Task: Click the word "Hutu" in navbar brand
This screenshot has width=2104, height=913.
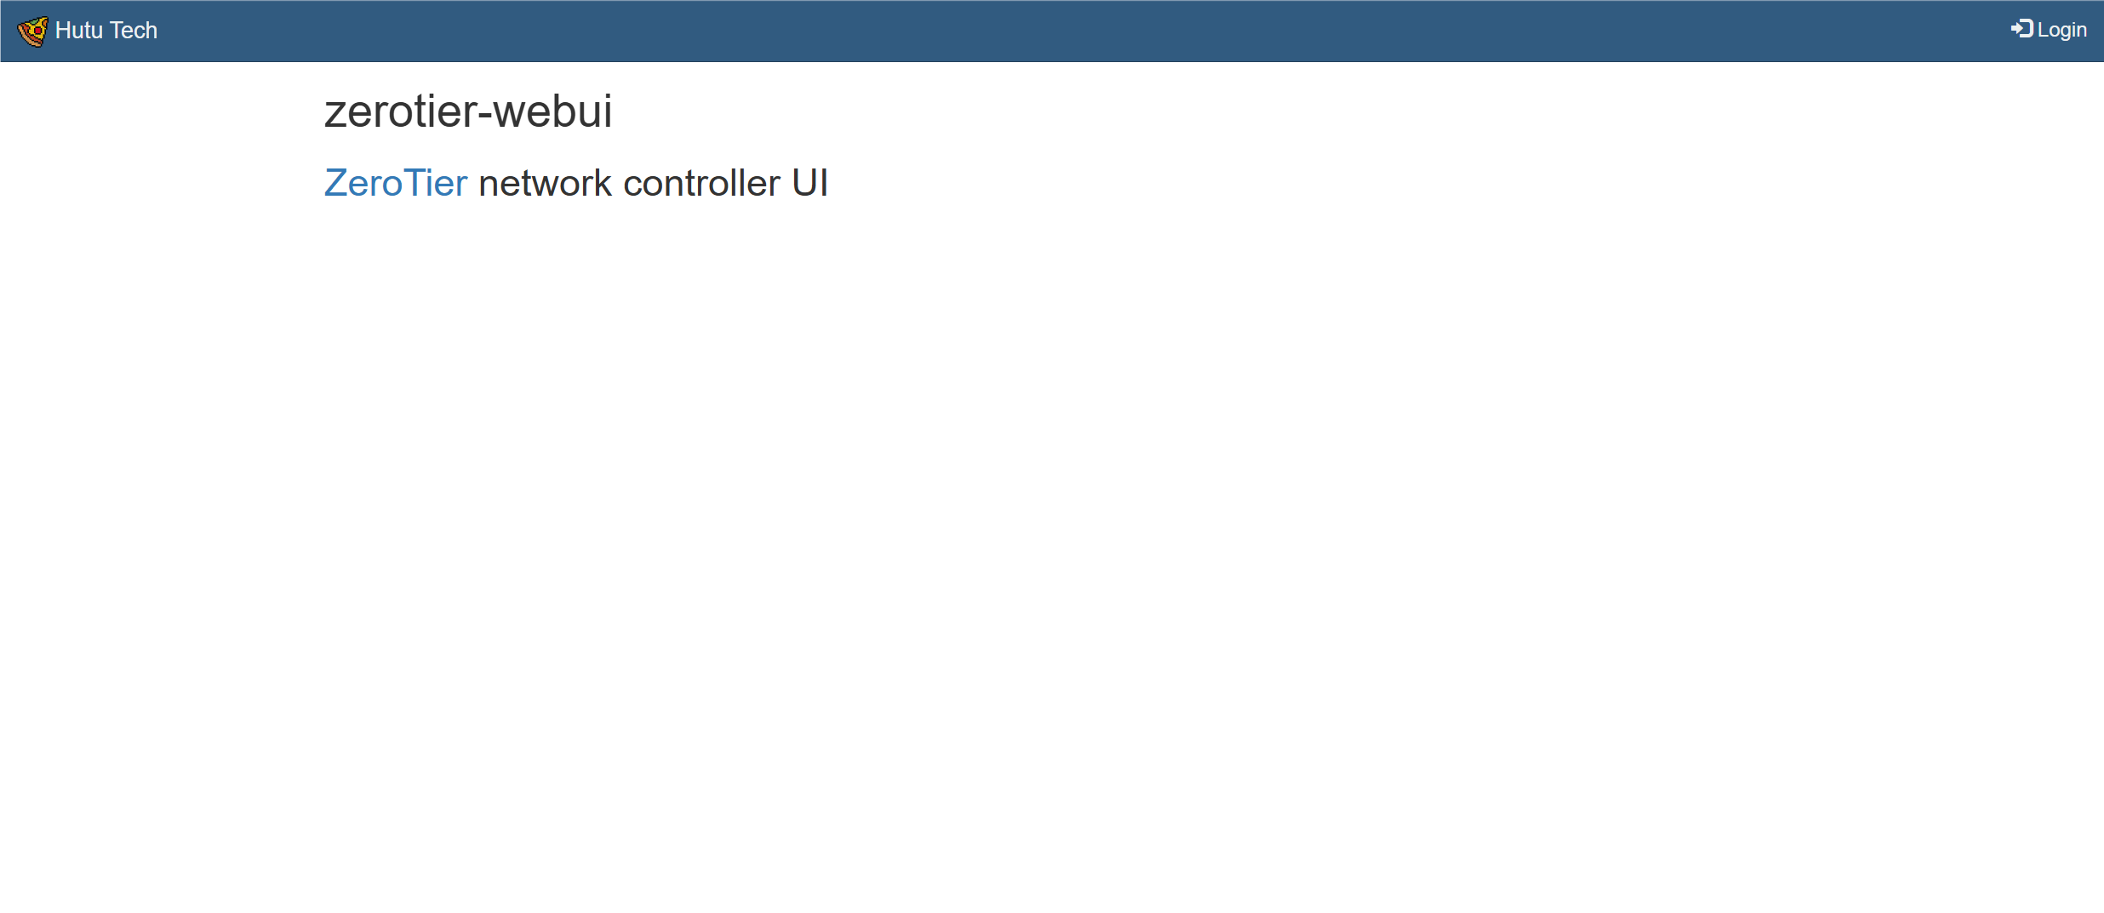Action: click(79, 31)
